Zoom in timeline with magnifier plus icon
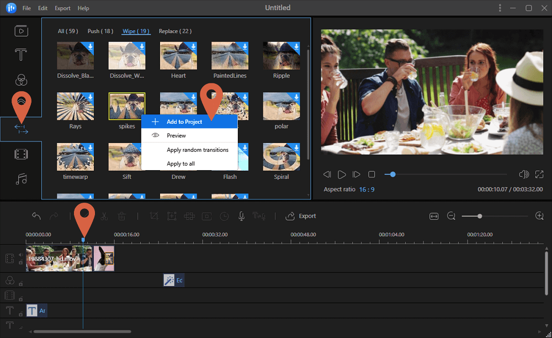The height and width of the screenshot is (338, 552). (539, 216)
